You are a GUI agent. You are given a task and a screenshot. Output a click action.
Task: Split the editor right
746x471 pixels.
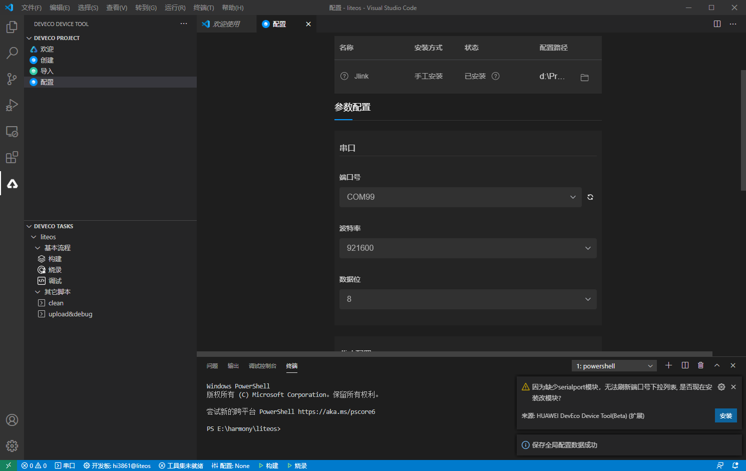tap(717, 24)
